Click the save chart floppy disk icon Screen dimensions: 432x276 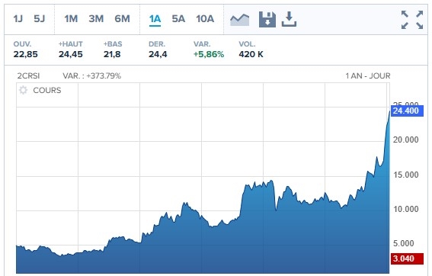tap(267, 20)
